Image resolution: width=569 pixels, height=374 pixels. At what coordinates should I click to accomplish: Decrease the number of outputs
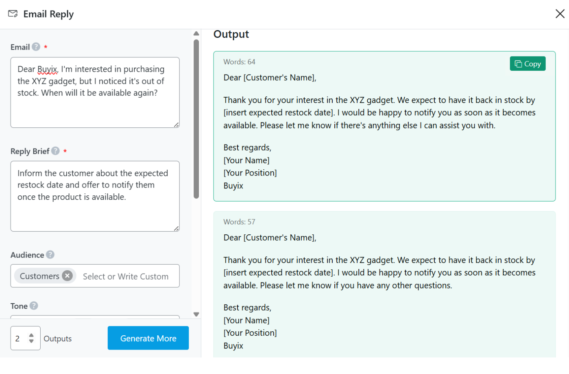click(31, 341)
